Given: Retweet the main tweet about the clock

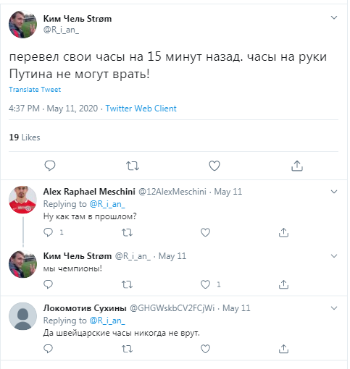Looking at the screenshot, I should [x=133, y=166].
